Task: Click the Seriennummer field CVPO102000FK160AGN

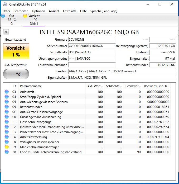Action: pyautogui.click(x=92, y=46)
